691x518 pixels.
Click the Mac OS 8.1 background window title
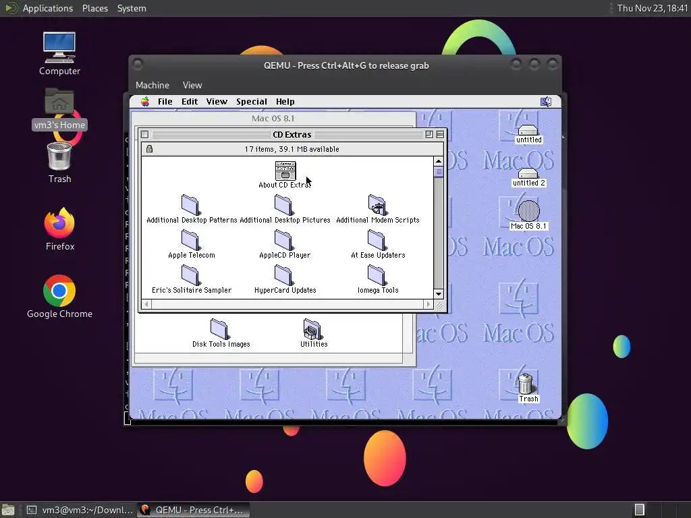[273, 119]
